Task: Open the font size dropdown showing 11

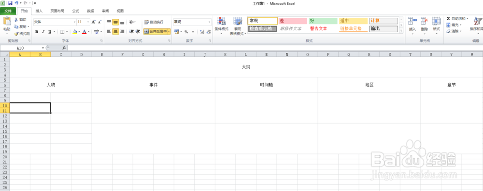Action: [88, 22]
